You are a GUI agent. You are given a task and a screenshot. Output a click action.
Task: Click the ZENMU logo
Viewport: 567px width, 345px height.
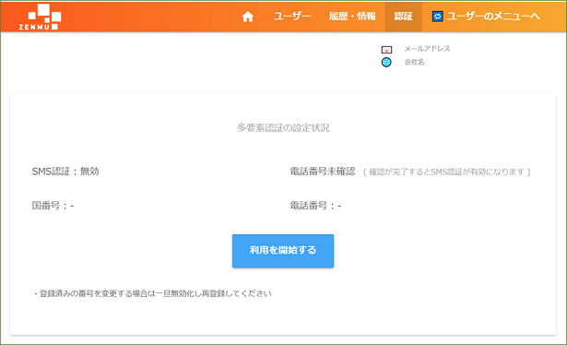[x=40, y=17]
